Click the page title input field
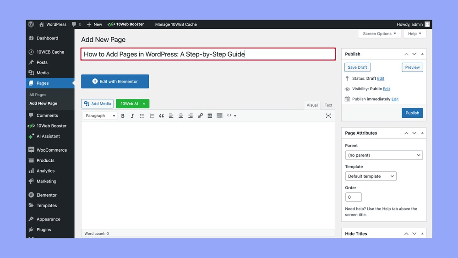This screenshot has height=258, width=458. [x=208, y=54]
